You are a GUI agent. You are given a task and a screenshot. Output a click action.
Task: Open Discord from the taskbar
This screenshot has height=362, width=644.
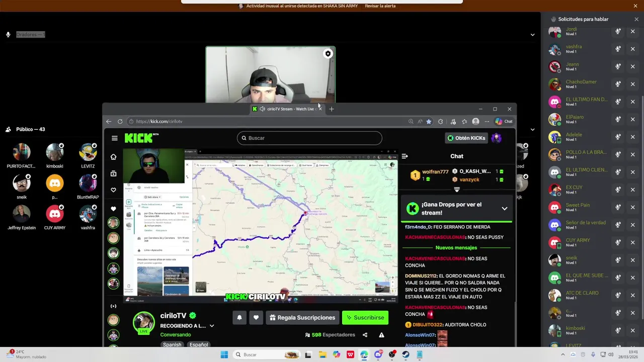pyautogui.click(x=378, y=354)
